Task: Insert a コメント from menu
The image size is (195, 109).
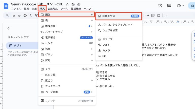Action: click(67, 101)
